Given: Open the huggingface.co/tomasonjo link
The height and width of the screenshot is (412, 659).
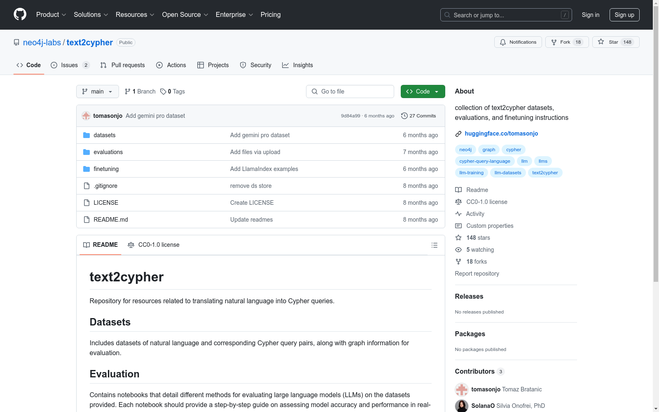Looking at the screenshot, I should pyautogui.click(x=501, y=133).
